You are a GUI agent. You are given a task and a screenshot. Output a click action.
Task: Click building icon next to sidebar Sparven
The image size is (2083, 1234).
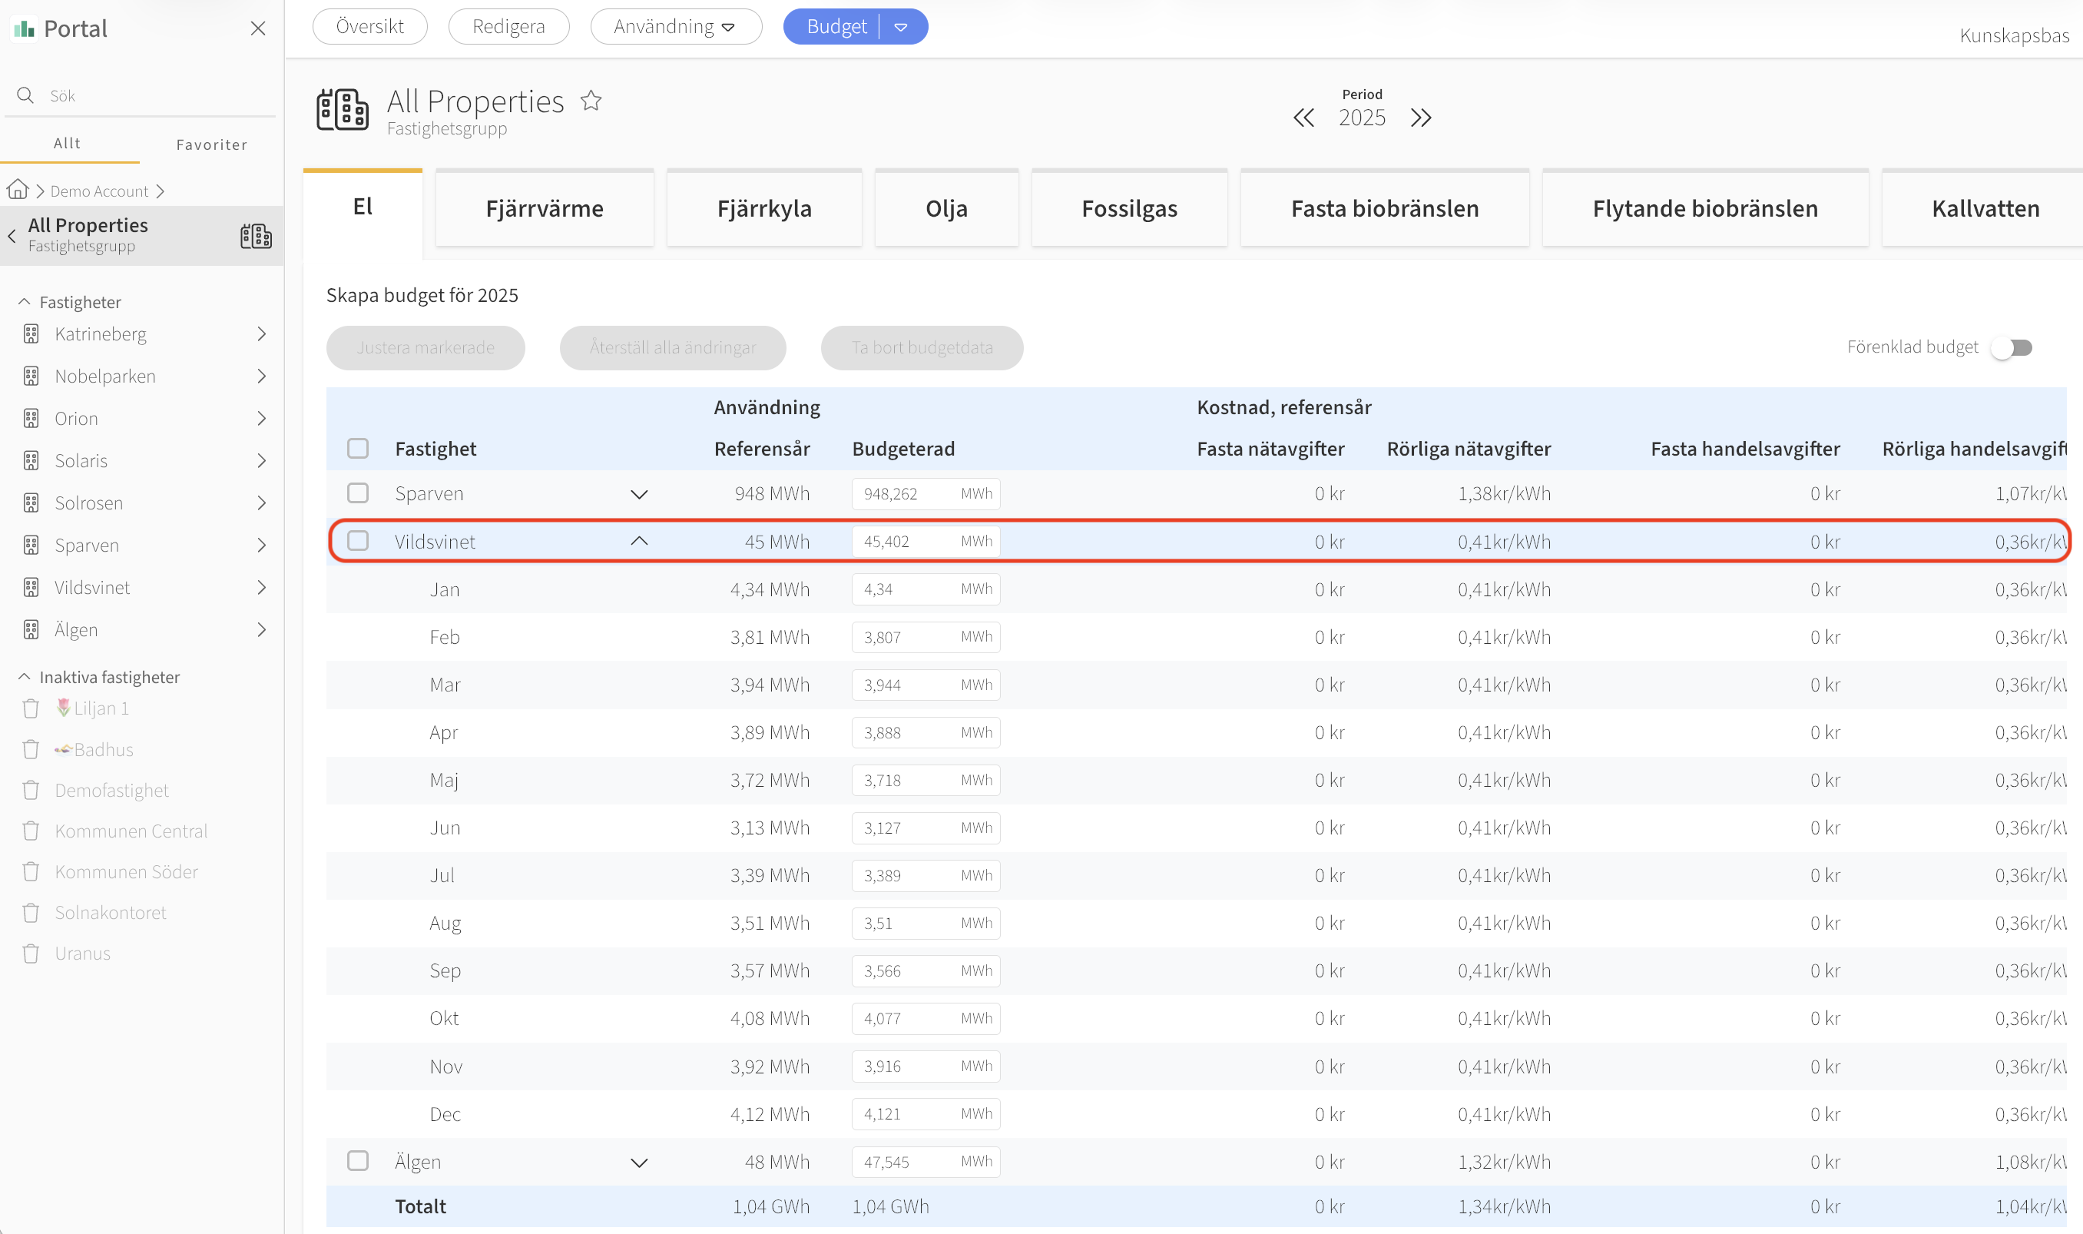point(31,546)
